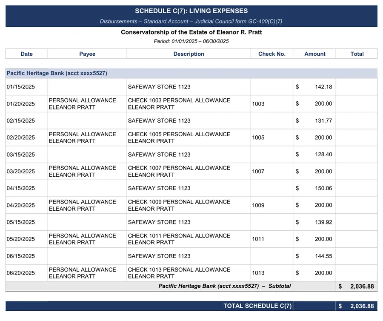Image resolution: width=383 pixels, height=321 pixels.
Task: Click Safeway Store 1123 on the 01/15/2025 row
Action: 159,87
